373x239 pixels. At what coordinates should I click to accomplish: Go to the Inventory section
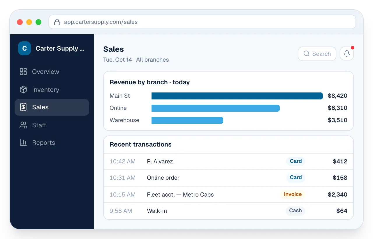(x=52, y=90)
